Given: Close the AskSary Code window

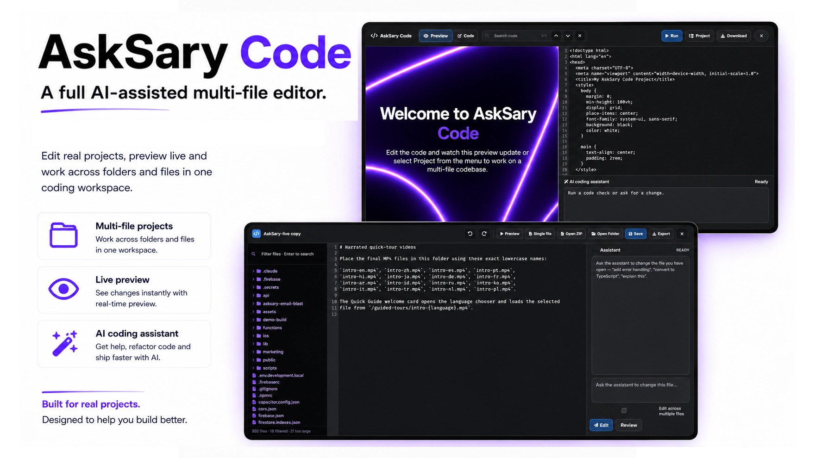Looking at the screenshot, I should click(x=761, y=36).
